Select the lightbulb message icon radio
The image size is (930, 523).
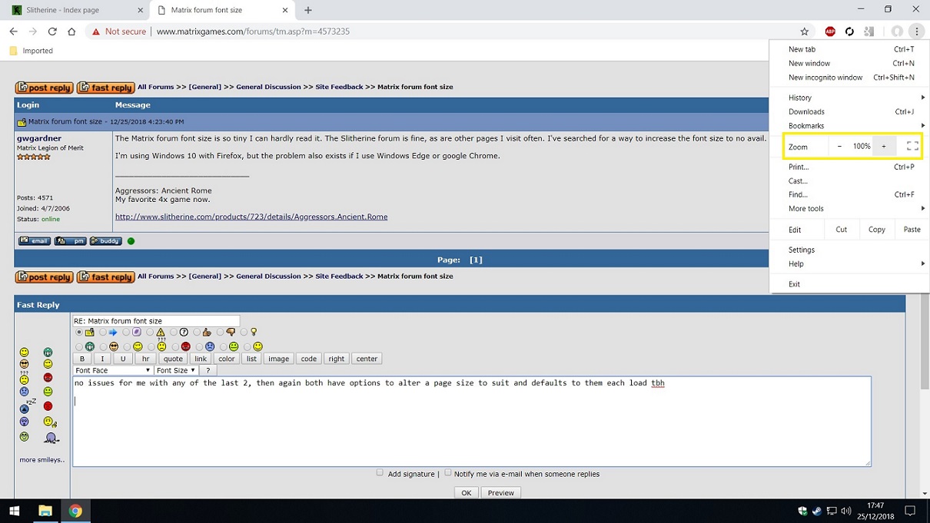244,333
